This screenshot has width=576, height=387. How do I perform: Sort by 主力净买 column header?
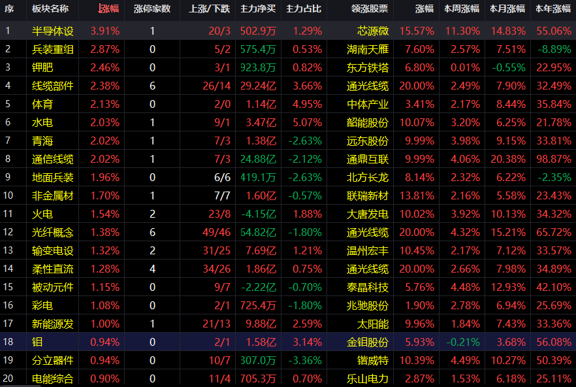pos(258,8)
